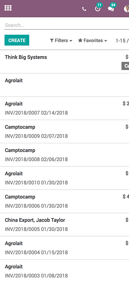Open the apps grid menu icon

coord(8,8)
